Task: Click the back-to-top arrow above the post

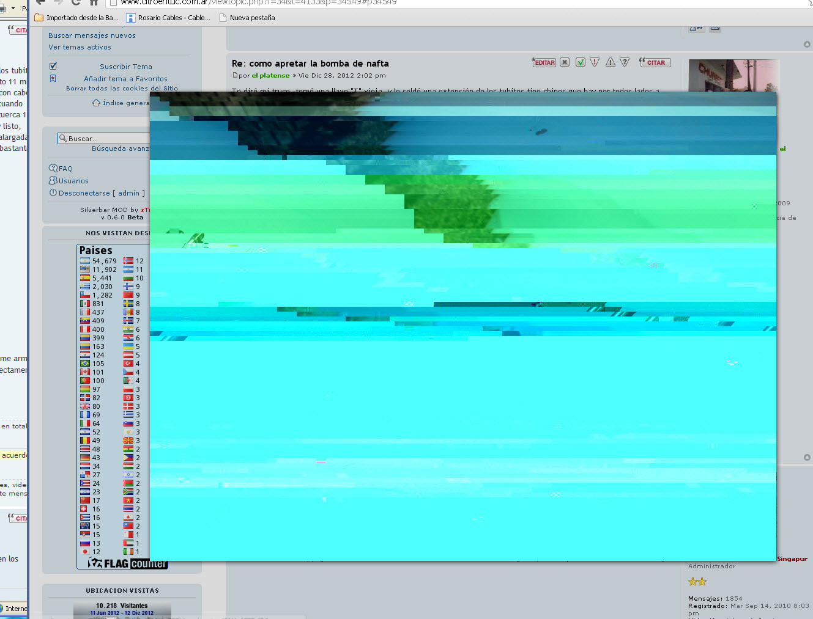Action: tap(807, 44)
